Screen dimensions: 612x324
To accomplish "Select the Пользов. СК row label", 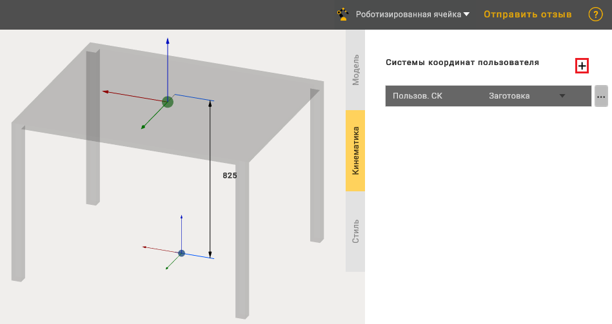I will [x=418, y=96].
